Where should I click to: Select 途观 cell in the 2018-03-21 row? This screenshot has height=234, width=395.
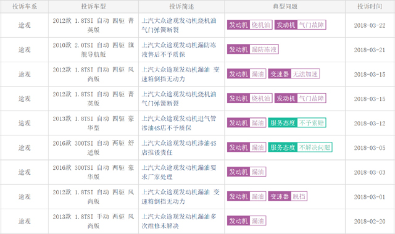click(x=25, y=49)
